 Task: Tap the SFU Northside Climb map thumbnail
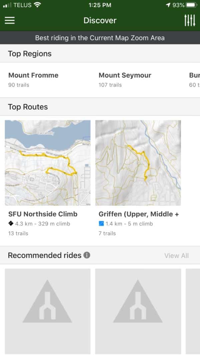[x=47, y=162]
